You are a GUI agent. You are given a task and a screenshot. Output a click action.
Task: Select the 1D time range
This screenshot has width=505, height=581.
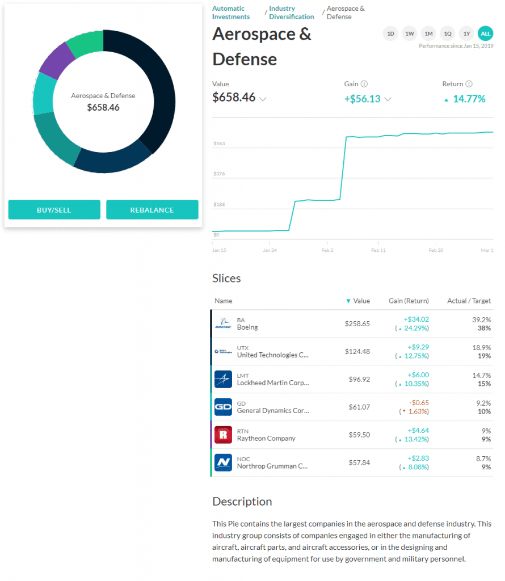(390, 33)
